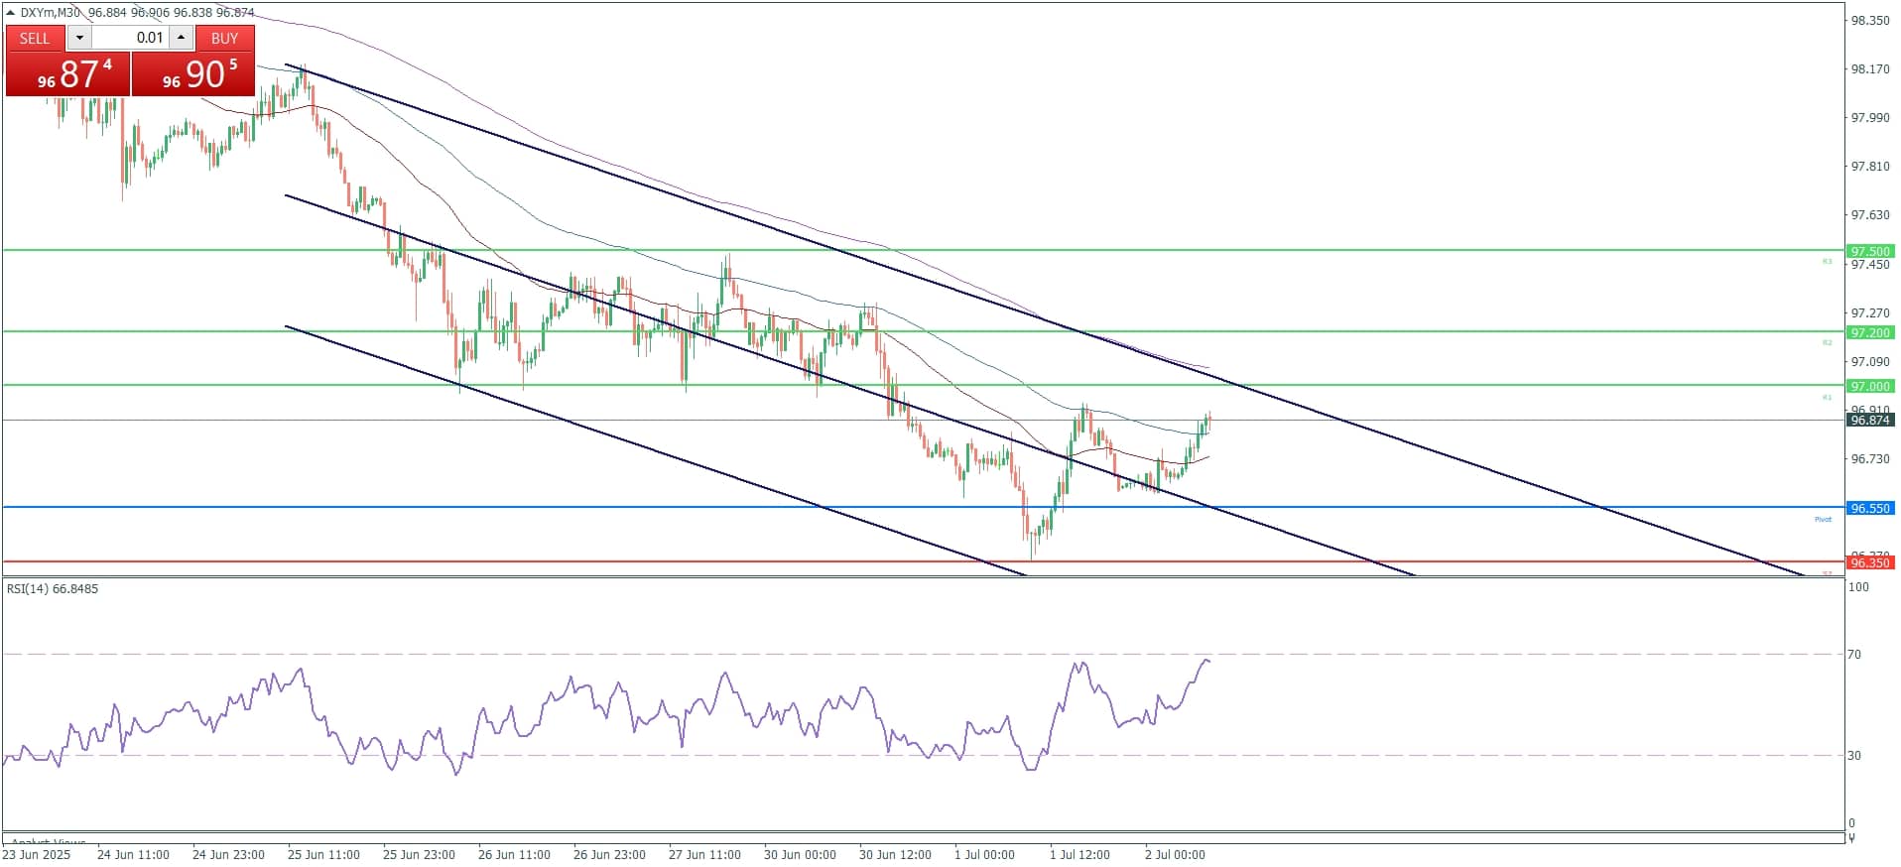Click the 23 Jun 2025 date label

37,854
